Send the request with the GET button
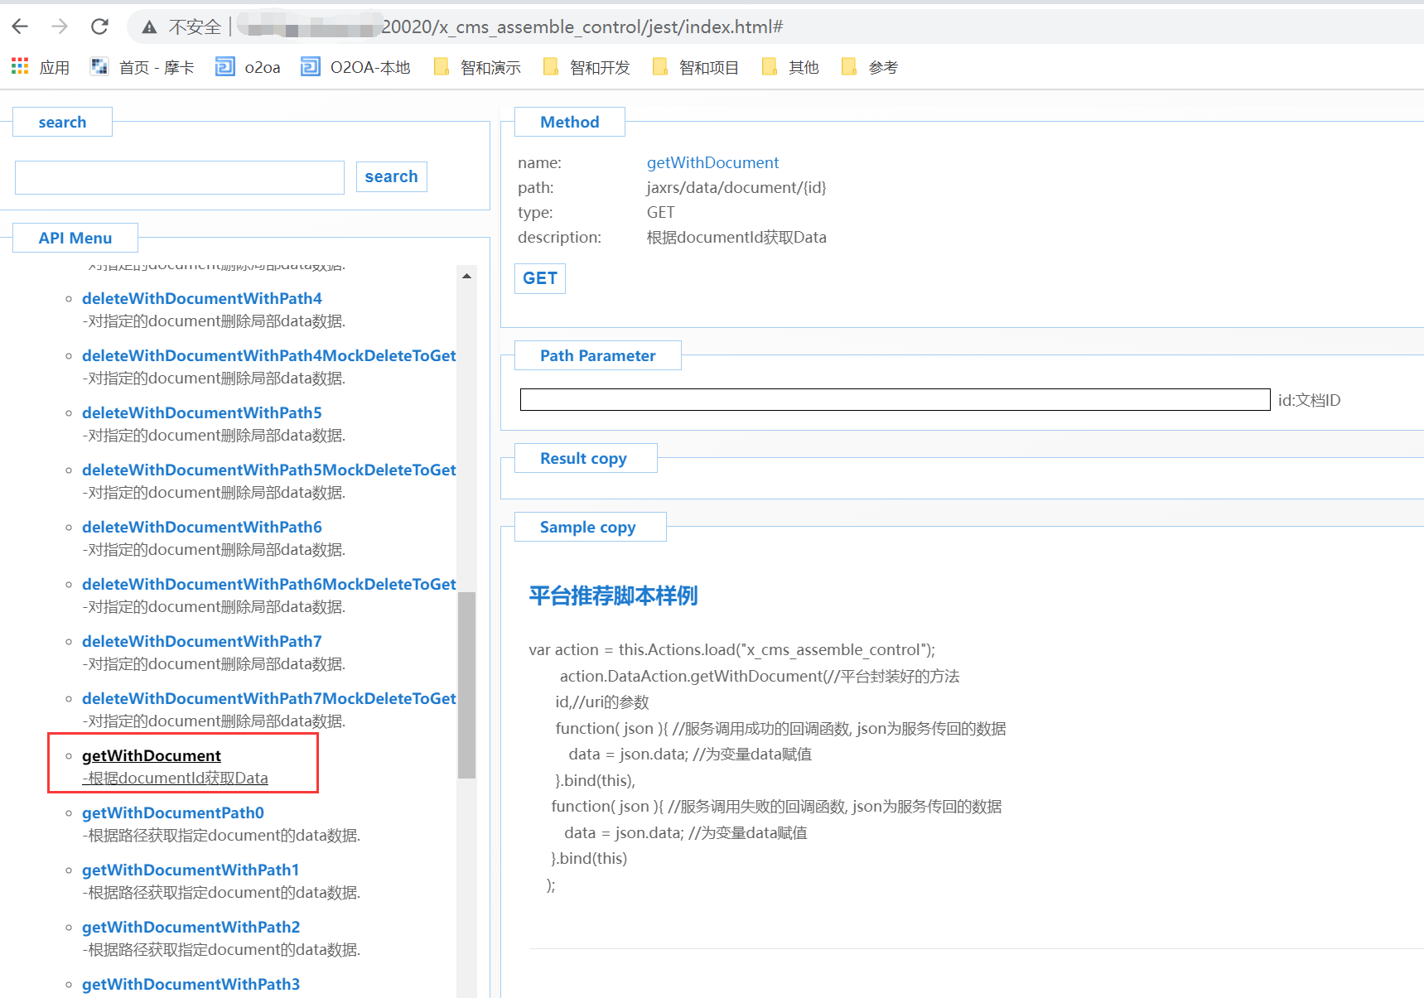1424x998 pixels. coord(540,278)
